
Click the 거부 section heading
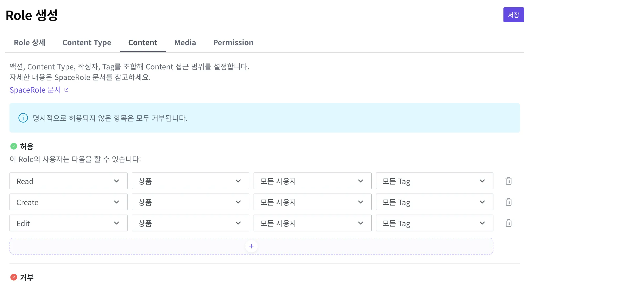click(x=27, y=277)
